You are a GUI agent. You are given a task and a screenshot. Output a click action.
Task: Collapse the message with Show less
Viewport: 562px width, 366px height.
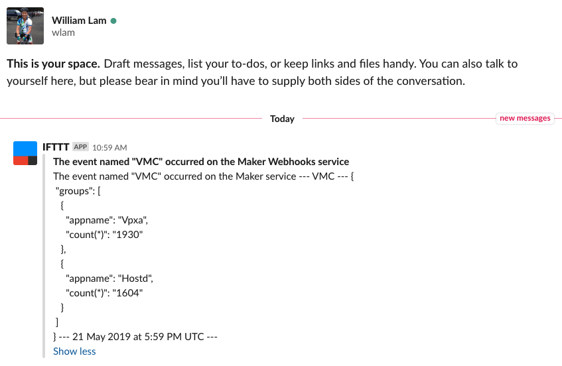coord(74,351)
